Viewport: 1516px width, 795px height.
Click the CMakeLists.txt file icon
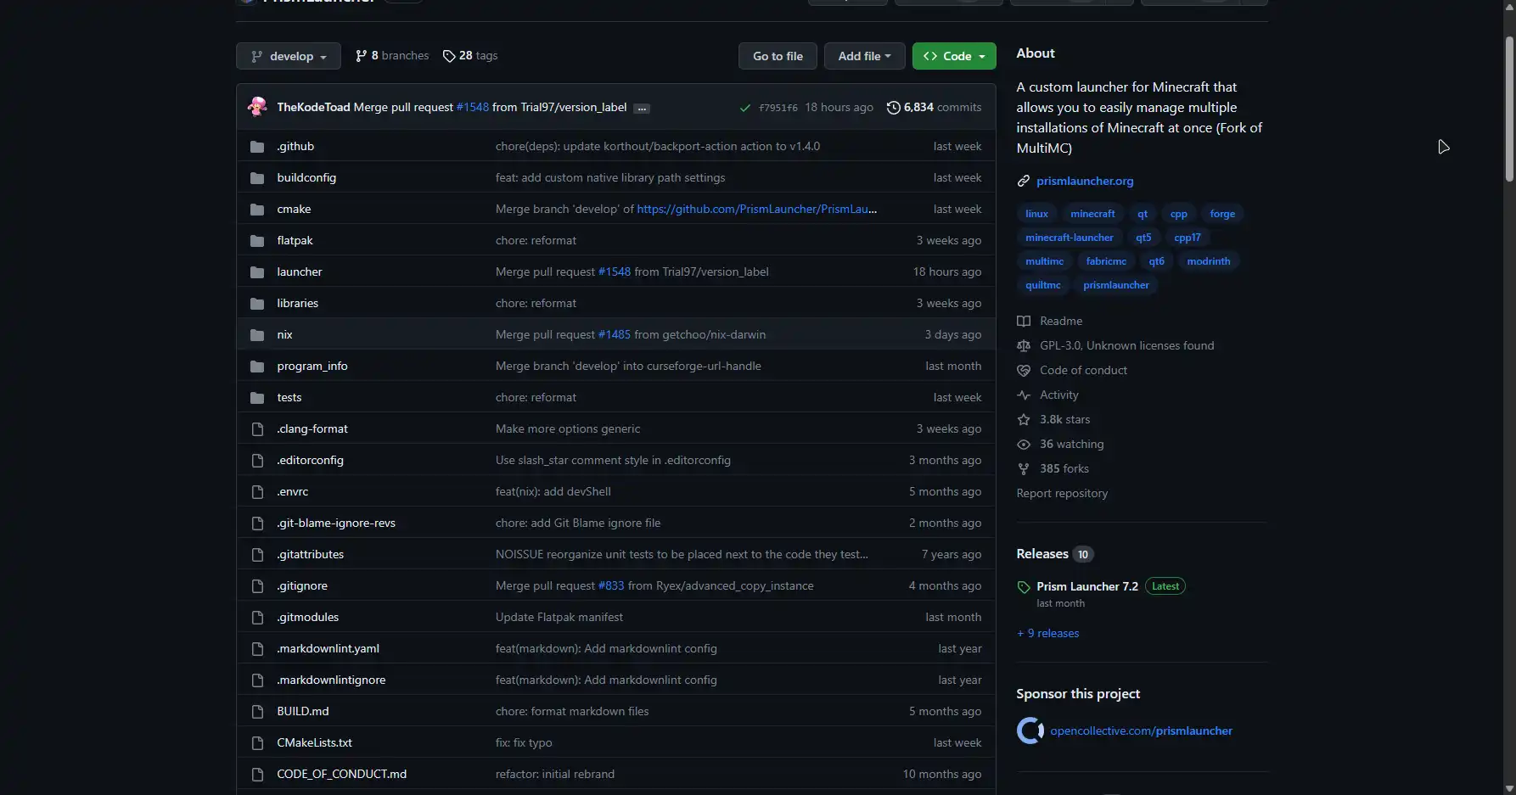[257, 742]
